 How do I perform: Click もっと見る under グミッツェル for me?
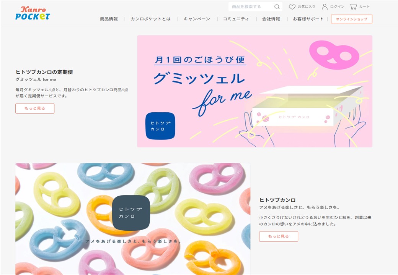tap(35, 108)
